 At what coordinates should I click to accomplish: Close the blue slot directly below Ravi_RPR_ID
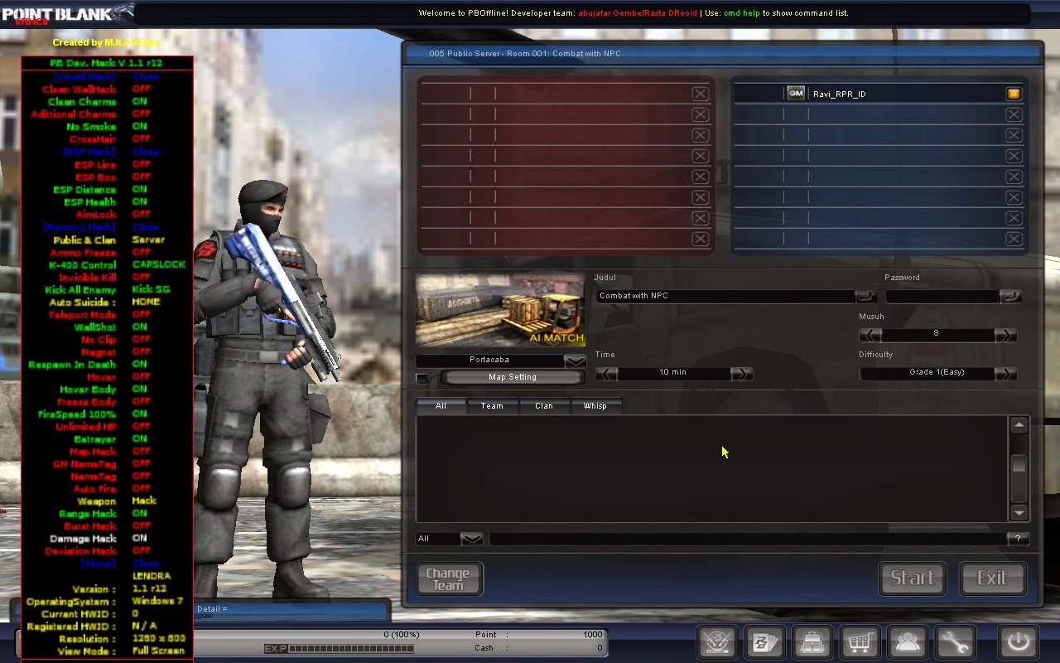(x=1014, y=114)
